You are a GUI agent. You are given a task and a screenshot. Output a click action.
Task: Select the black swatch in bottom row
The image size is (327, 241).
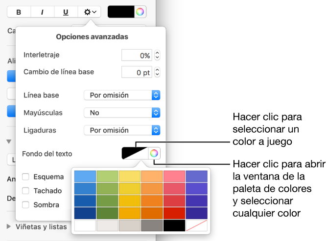[x=174, y=225]
